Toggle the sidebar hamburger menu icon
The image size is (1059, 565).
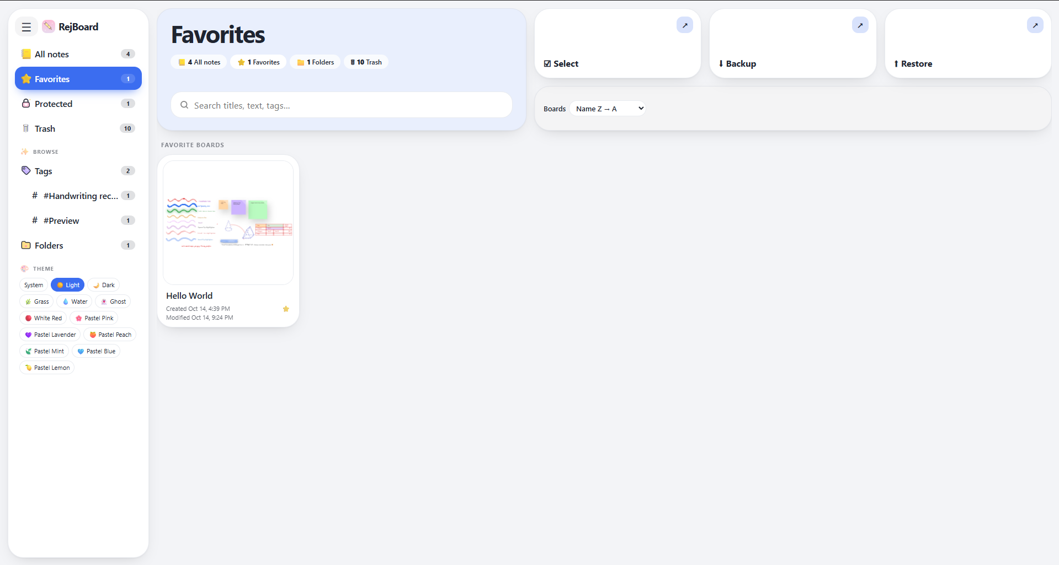click(x=26, y=26)
